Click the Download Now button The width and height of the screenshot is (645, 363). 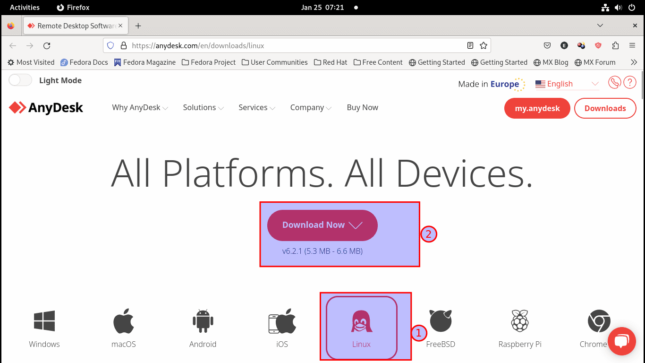(x=322, y=225)
